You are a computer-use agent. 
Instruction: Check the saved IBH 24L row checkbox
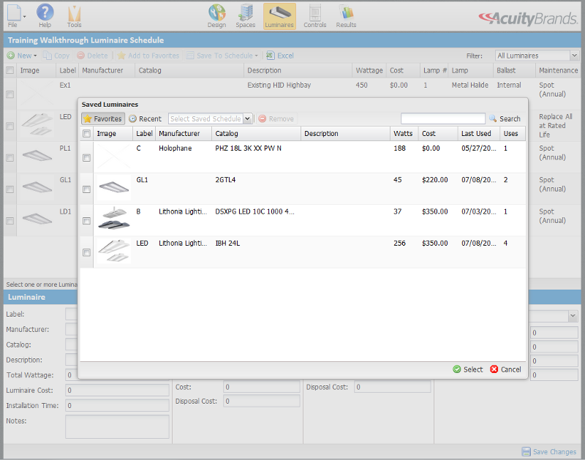click(x=86, y=252)
